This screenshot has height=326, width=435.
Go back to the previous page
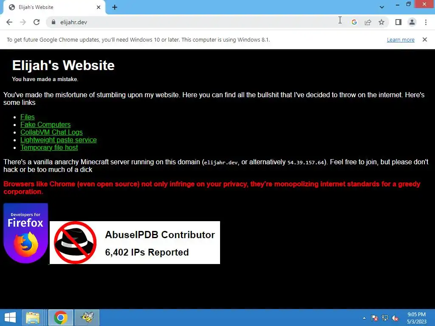9,22
